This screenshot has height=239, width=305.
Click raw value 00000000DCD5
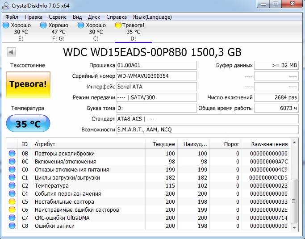tap(268, 177)
